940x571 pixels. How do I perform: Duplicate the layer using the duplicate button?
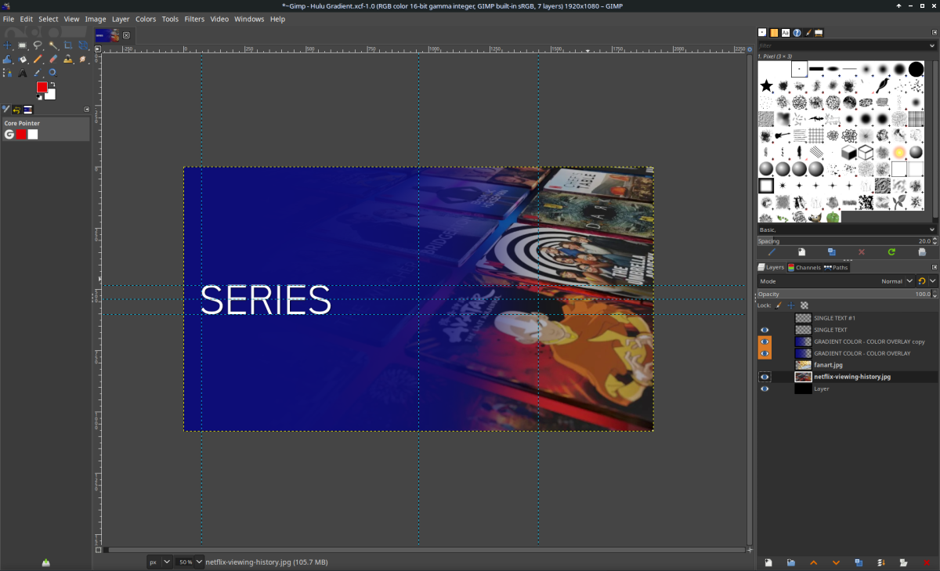click(859, 562)
